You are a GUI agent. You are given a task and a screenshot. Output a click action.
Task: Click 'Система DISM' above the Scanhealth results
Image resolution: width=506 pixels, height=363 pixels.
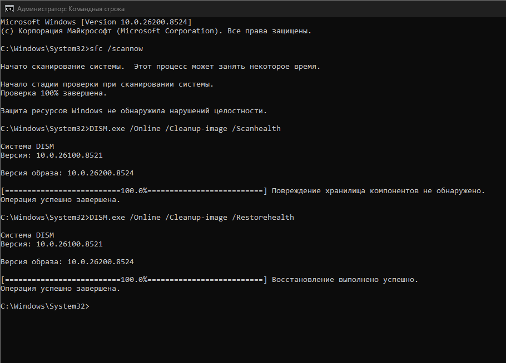(27, 146)
